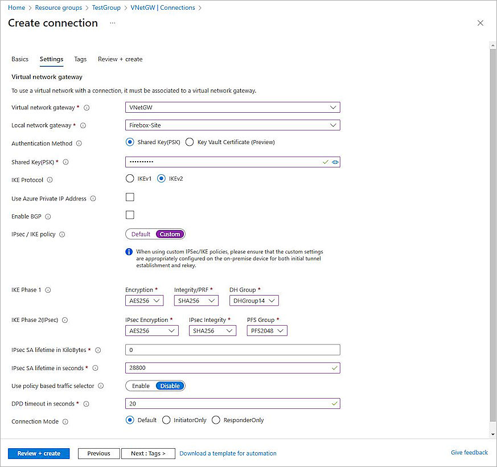The height and width of the screenshot is (467, 497).
Task: View the Connection Mode info tooltip
Action: click(x=65, y=421)
